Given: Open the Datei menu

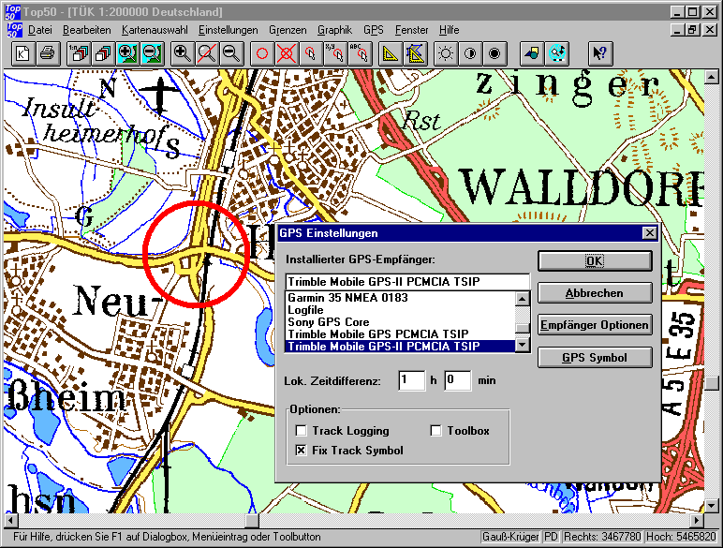Looking at the screenshot, I should click(39, 30).
